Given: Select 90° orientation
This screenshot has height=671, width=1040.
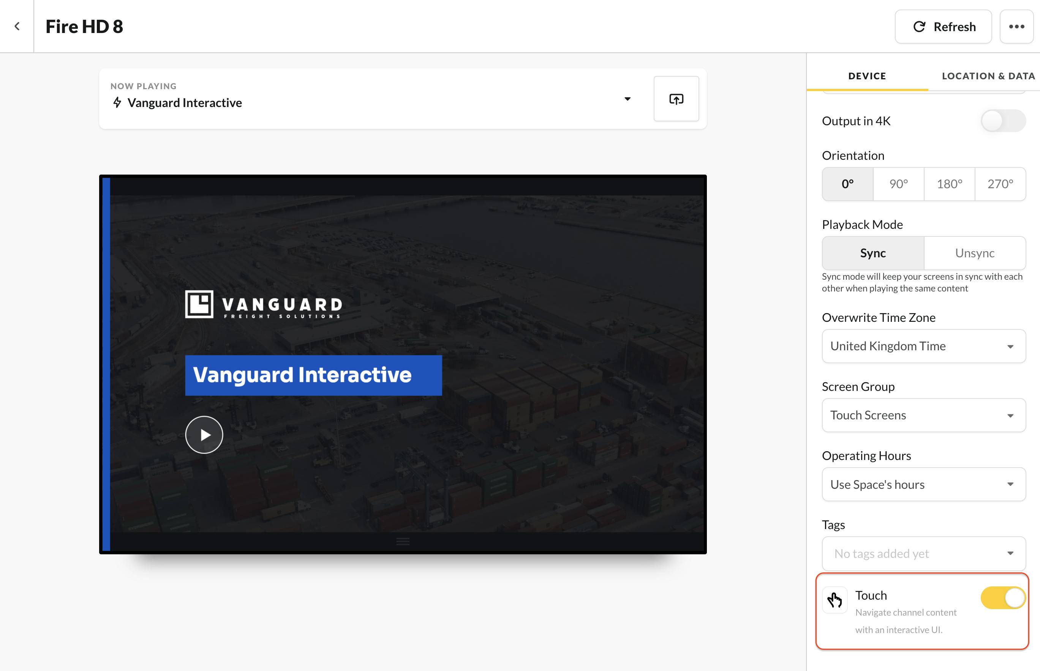Looking at the screenshot, I should [x=899, y=184].
